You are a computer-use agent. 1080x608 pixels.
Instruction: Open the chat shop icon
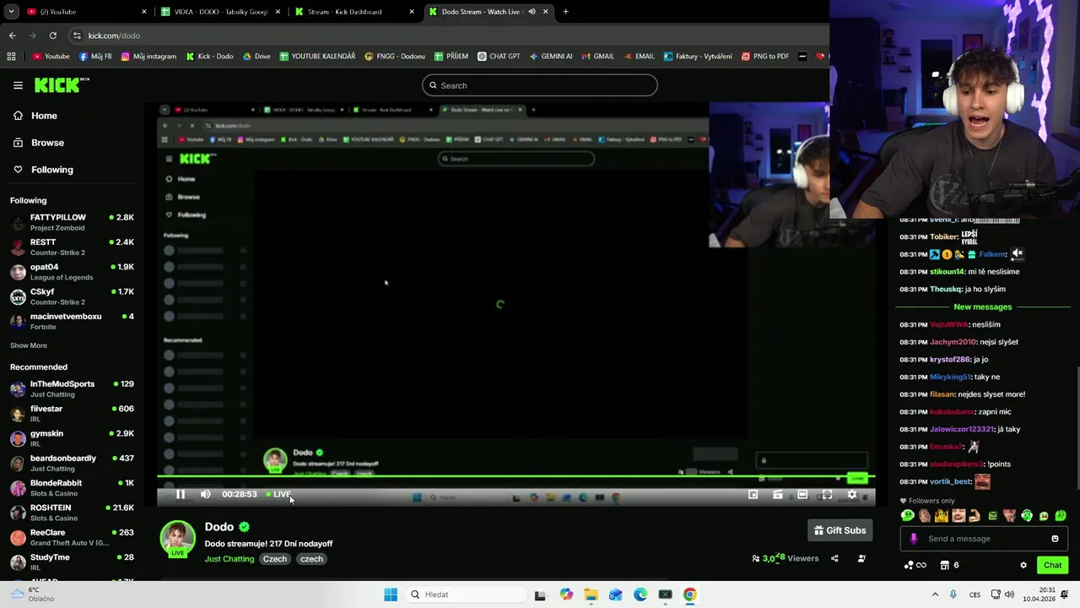click(x=945, y=565)
